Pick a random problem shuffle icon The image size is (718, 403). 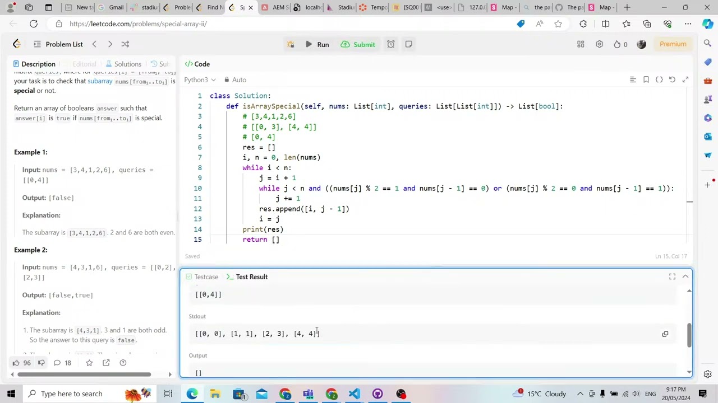[125, 44]
